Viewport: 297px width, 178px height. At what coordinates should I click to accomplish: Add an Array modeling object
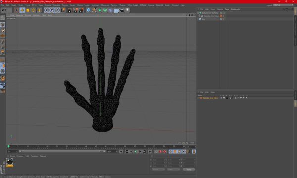(105, 10)
